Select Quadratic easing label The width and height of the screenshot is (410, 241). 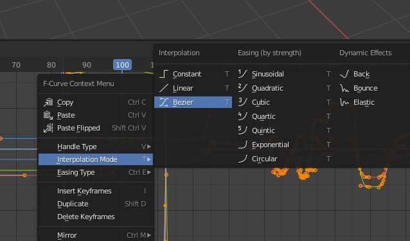[x=267, y=88]
